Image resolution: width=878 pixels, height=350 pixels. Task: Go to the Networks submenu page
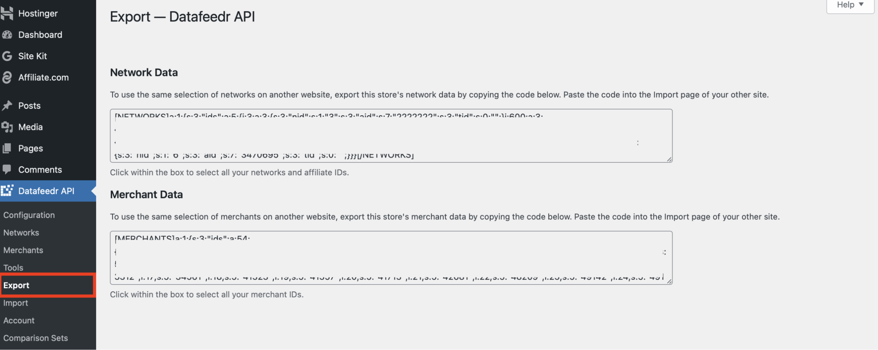[21, 233]
